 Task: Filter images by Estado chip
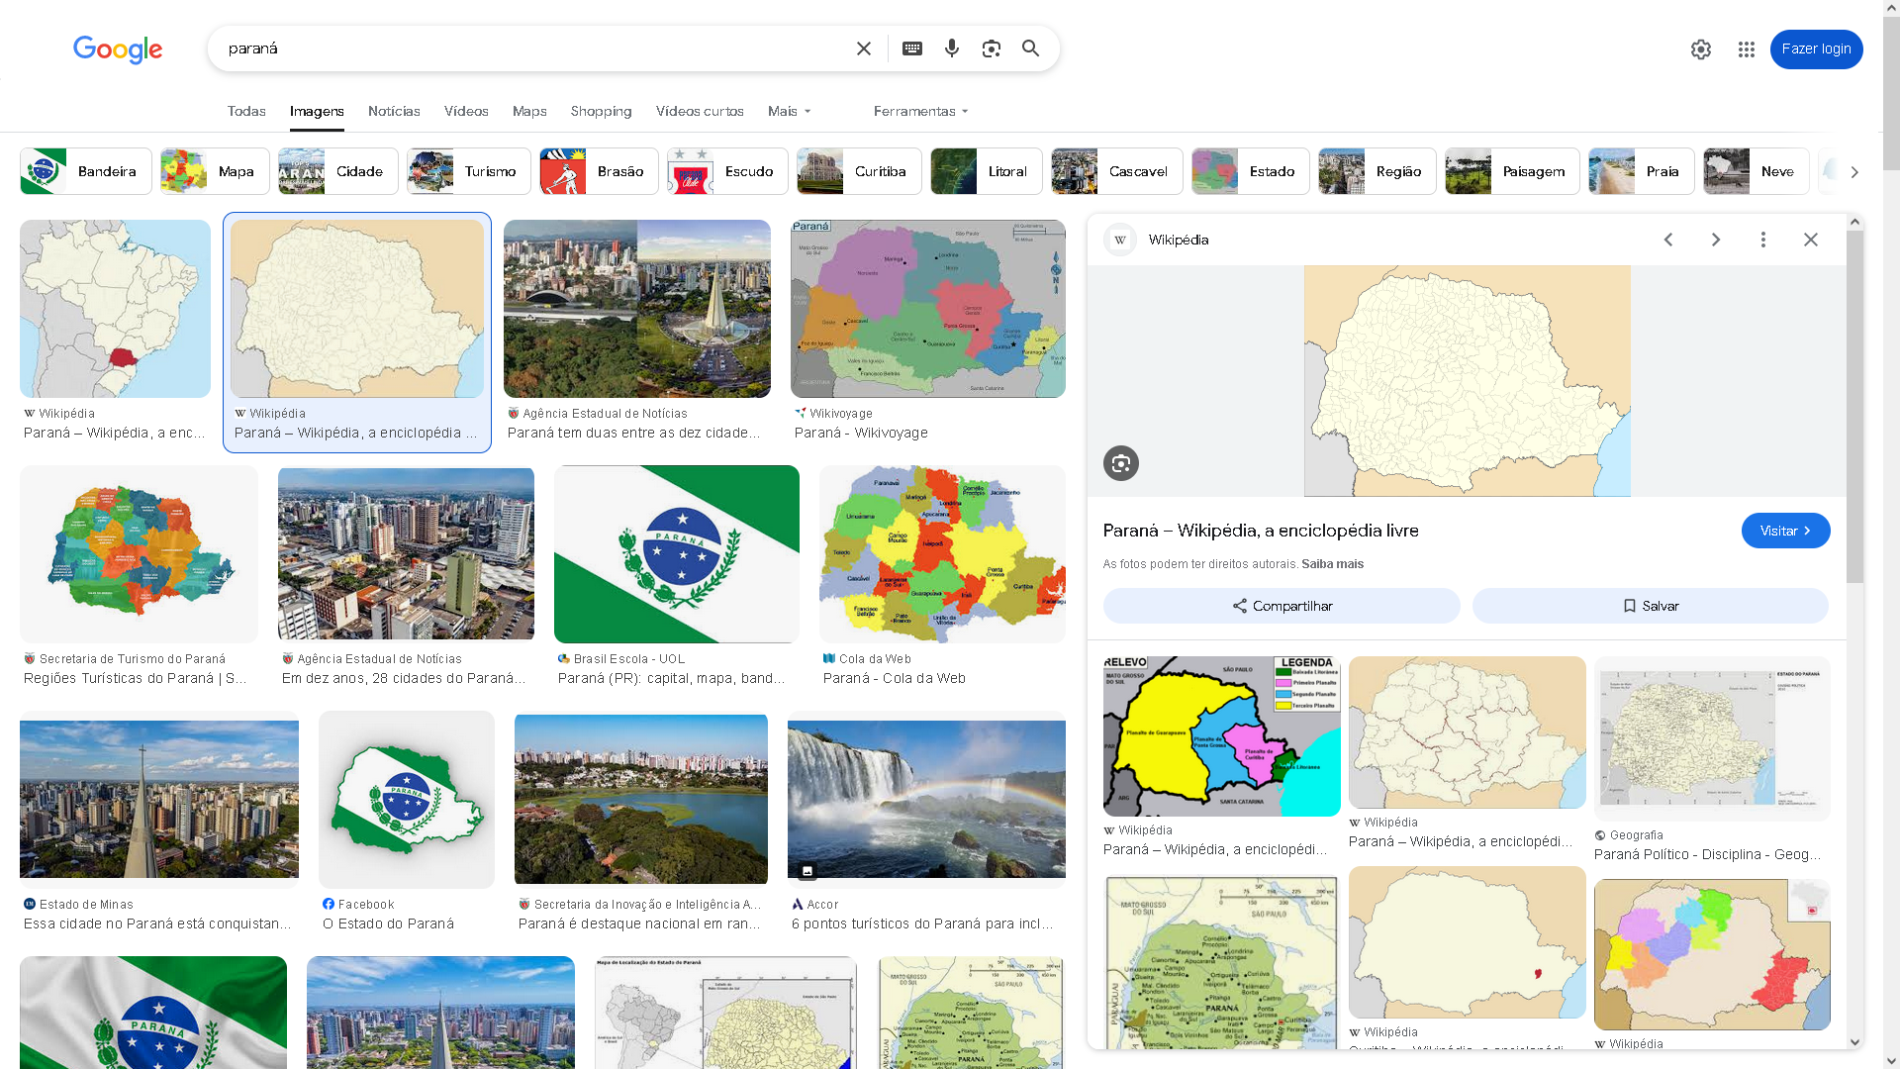(x=1251, y=171)
